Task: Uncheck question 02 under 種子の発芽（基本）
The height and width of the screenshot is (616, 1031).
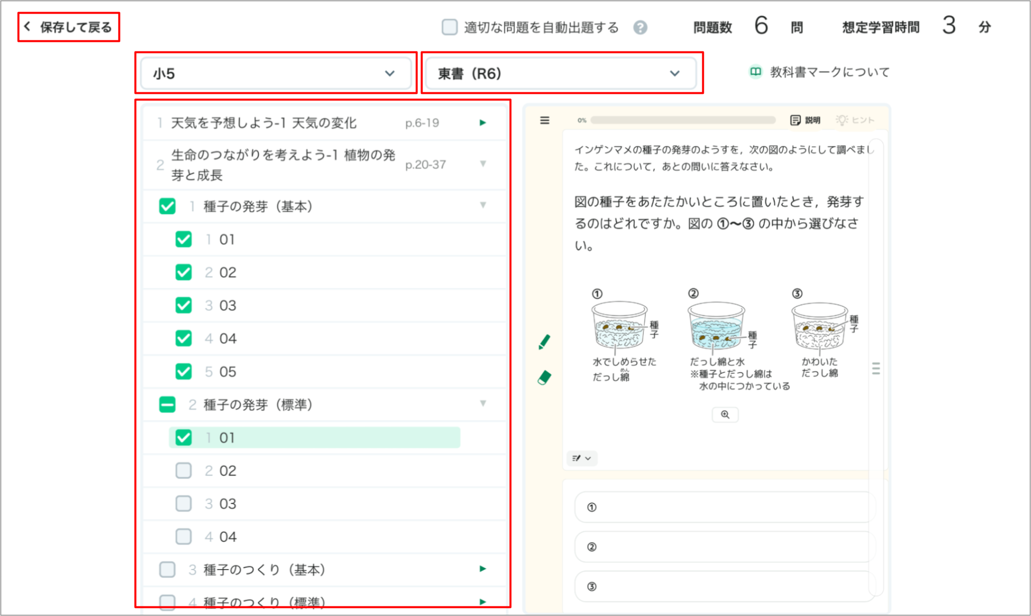Action: pos(184,272)
